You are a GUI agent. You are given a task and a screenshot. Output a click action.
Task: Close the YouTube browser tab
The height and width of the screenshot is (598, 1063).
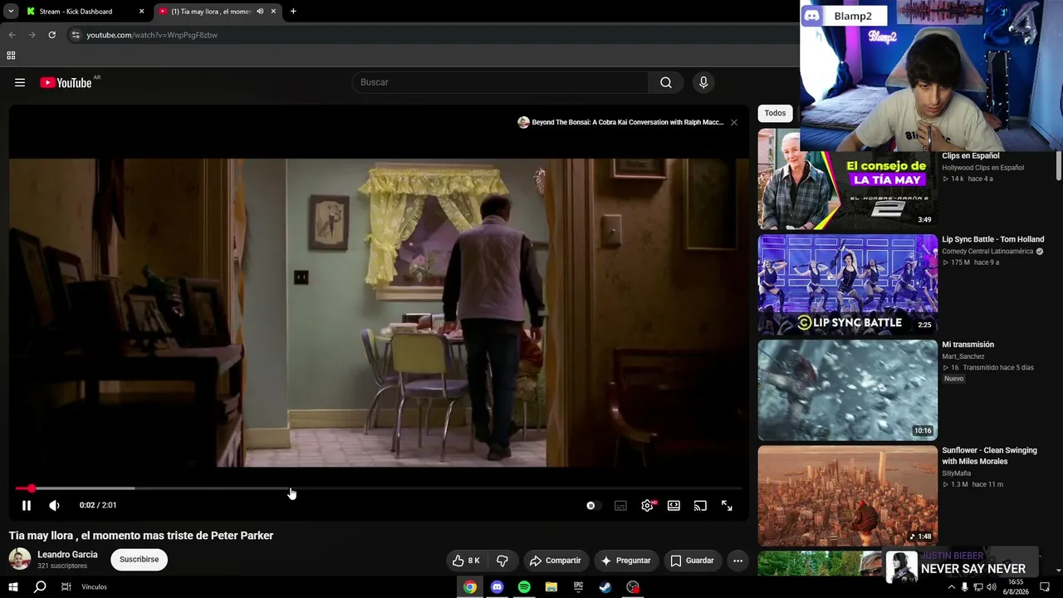pyautogui.click(x=273, y=12)
